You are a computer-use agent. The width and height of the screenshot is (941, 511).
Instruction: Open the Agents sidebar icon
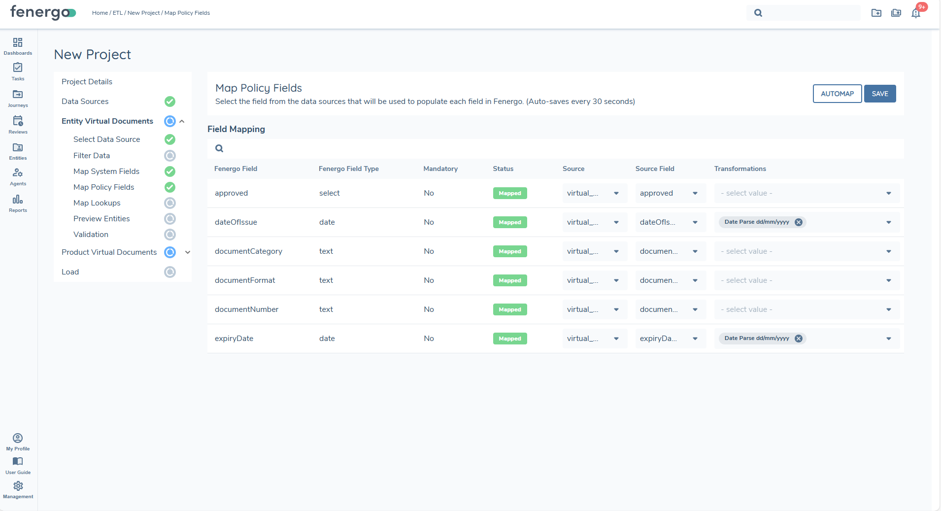tap(18, 173)
